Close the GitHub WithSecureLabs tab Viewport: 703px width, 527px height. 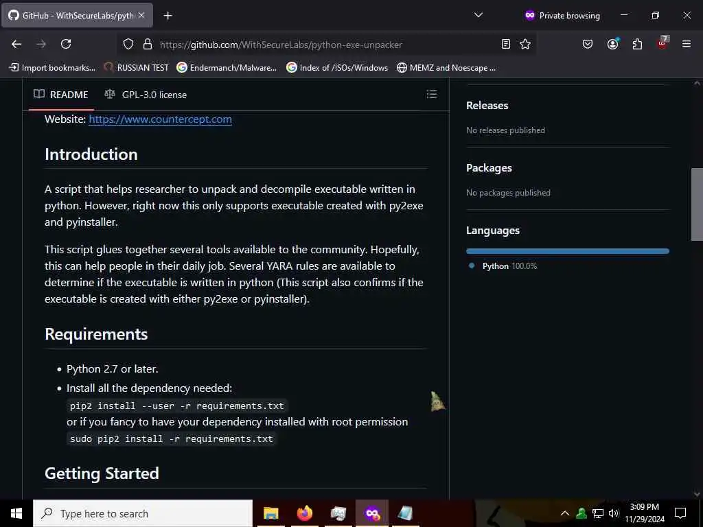(x=141, y=15)
